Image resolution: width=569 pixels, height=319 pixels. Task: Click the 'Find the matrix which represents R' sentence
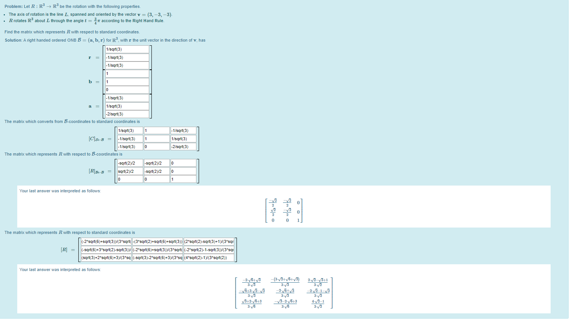point(72,32)
